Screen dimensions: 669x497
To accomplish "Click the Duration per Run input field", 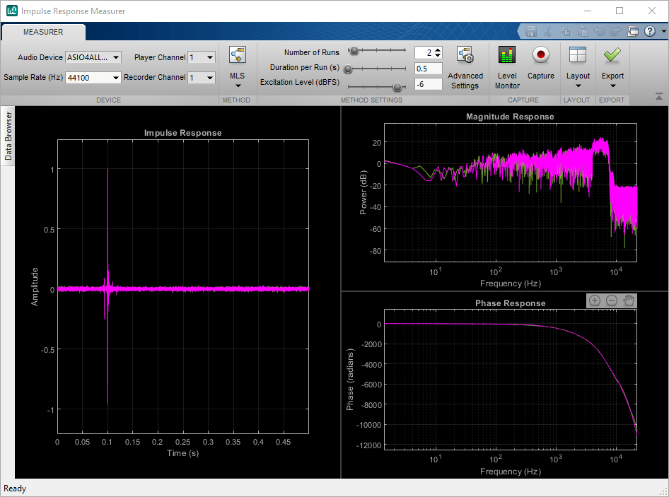I will tap(429, 69).
